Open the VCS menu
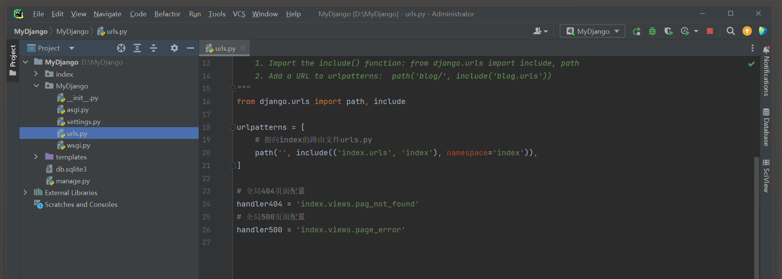 239,14
